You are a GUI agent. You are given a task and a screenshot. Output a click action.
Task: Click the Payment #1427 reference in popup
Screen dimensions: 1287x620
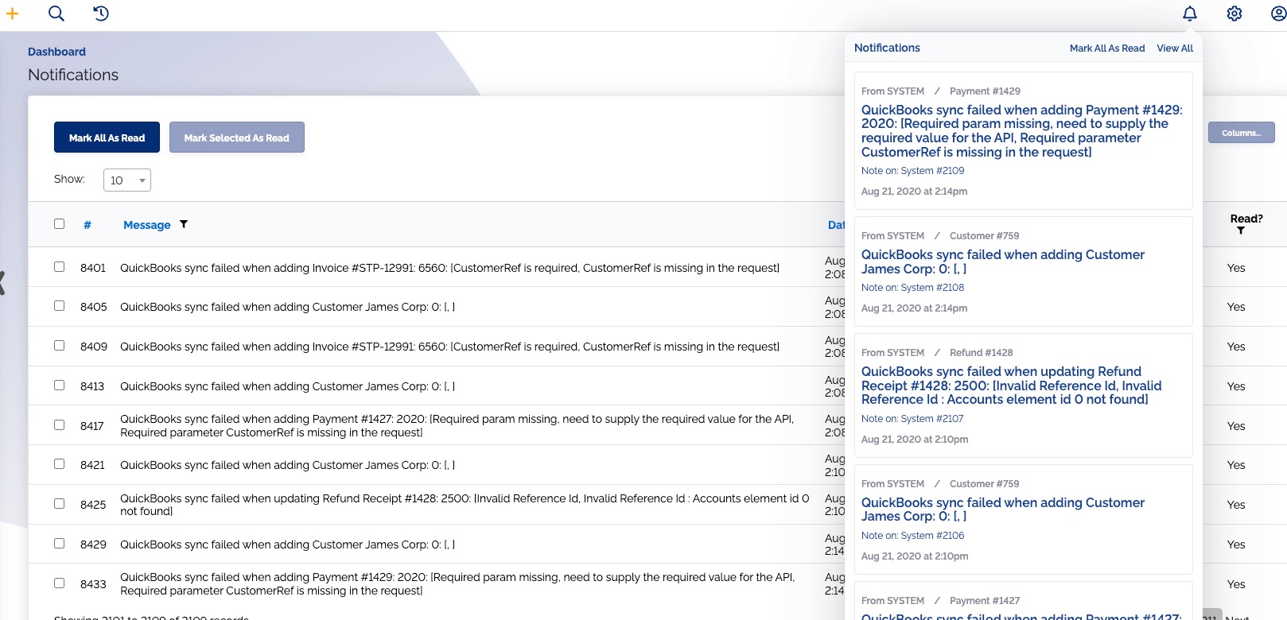pyautogui.click(x=985, y=601)
